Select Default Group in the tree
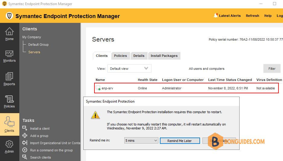This screenshot has width=283, height=161. click(38, 45)
